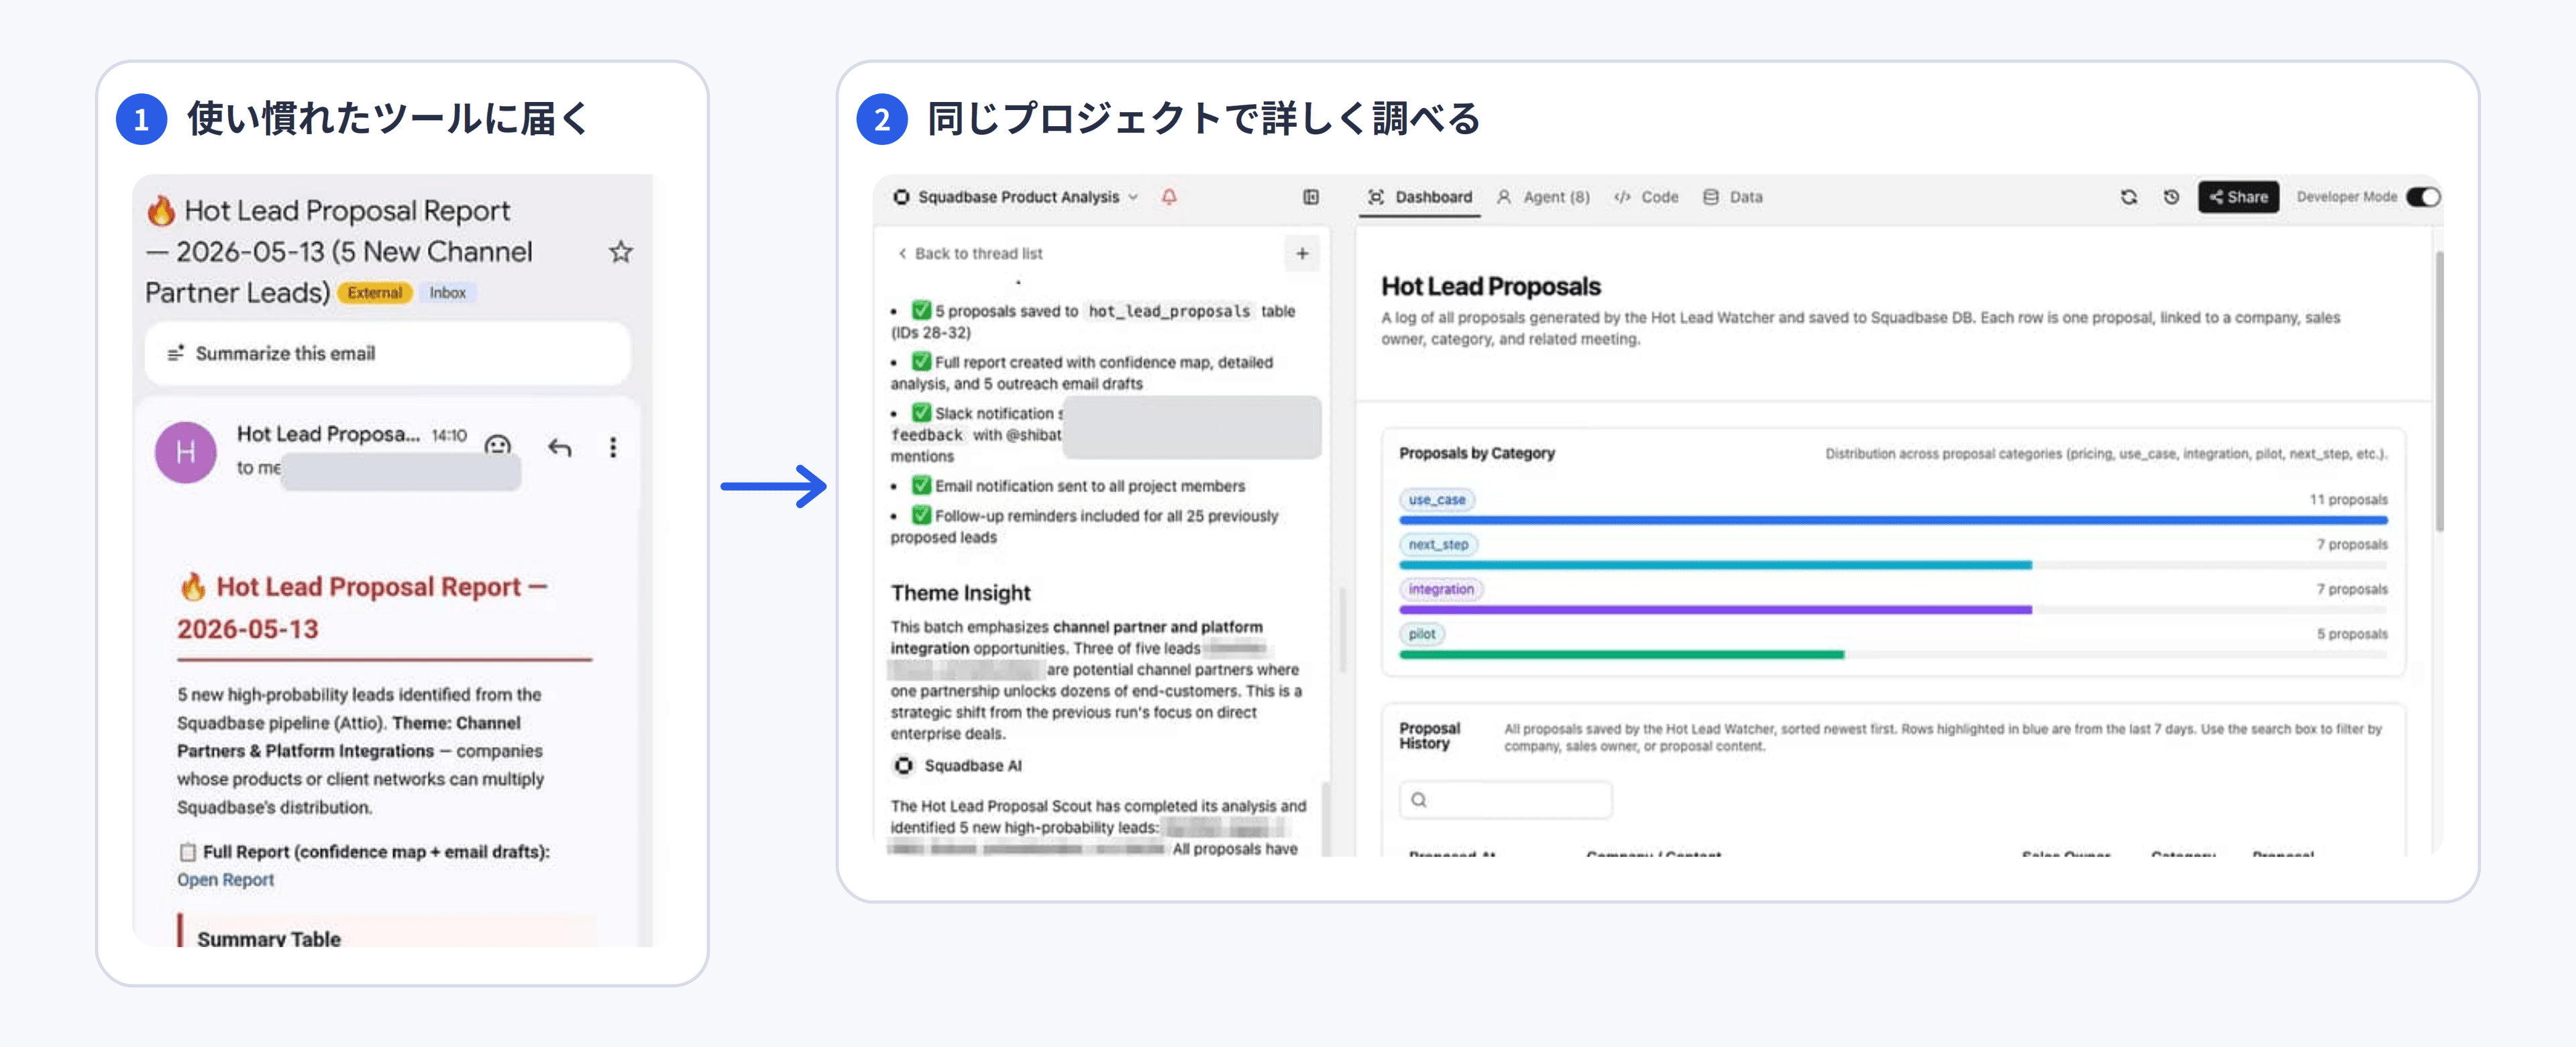
Task: Click the dashboard vertical scrollbar
Action: point(2439,391)
